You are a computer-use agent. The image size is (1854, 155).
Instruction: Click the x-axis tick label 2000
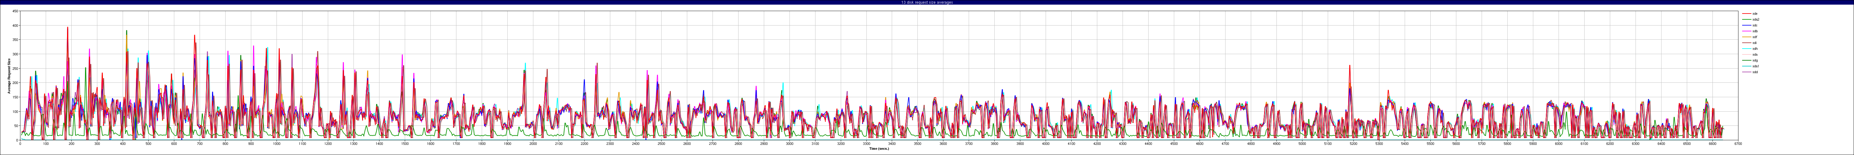[533, 144]
